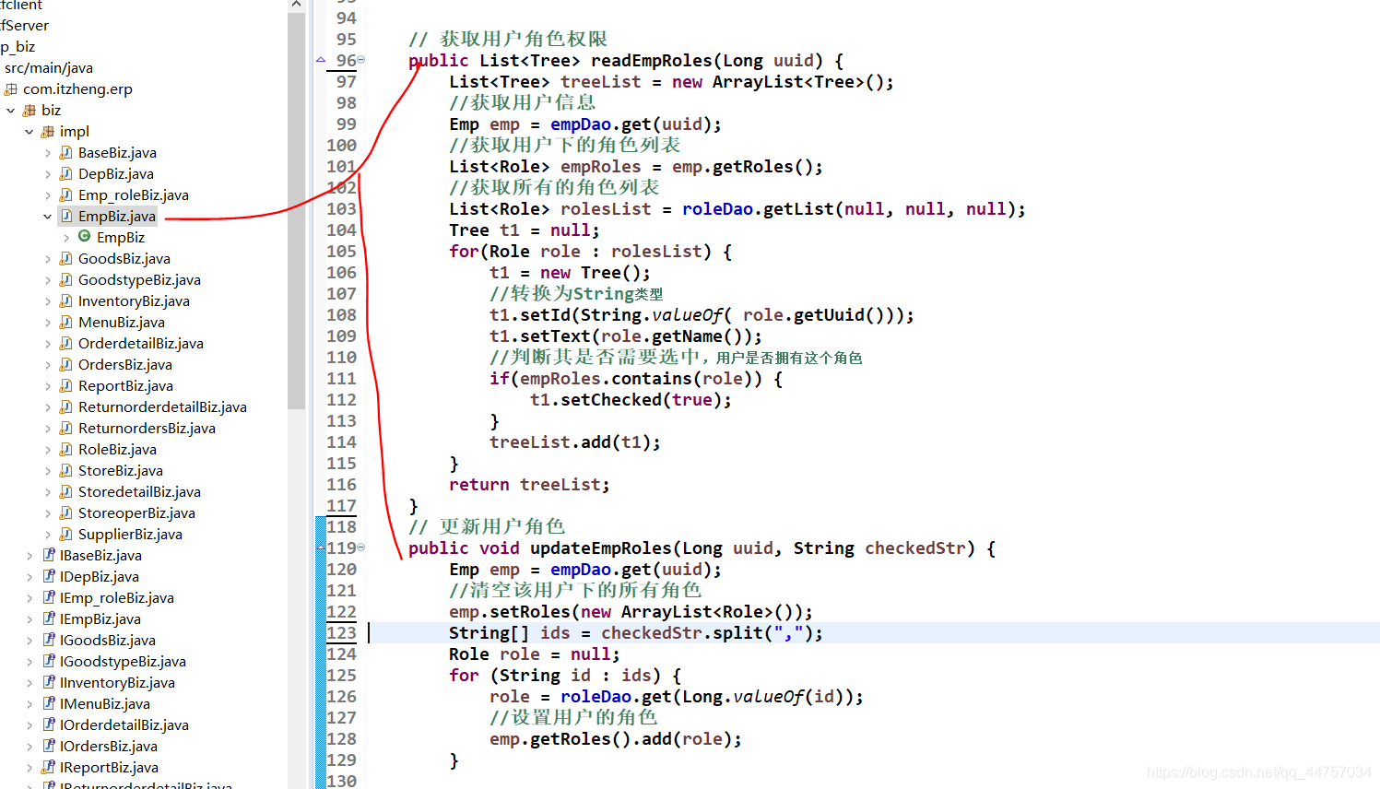The width and height of the screenshot is (1380, 789).
Task: Expand IEmpBiz.java node
Action: [x=29, y=619]
